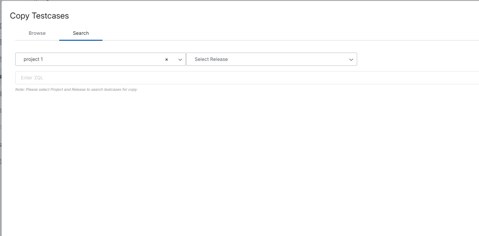Viewport: 479px width, 236px height.
Task: Select the Search tab
Action: pos(81,33)
